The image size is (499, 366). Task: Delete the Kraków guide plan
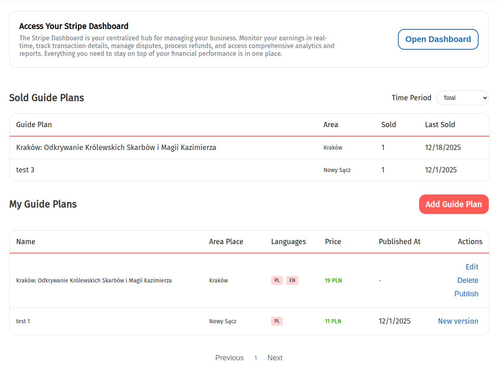[x=468, y=280]
